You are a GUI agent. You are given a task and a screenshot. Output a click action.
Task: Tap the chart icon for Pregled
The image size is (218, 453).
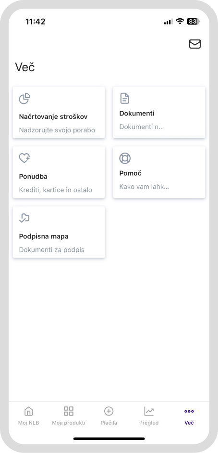pos(149,411)
